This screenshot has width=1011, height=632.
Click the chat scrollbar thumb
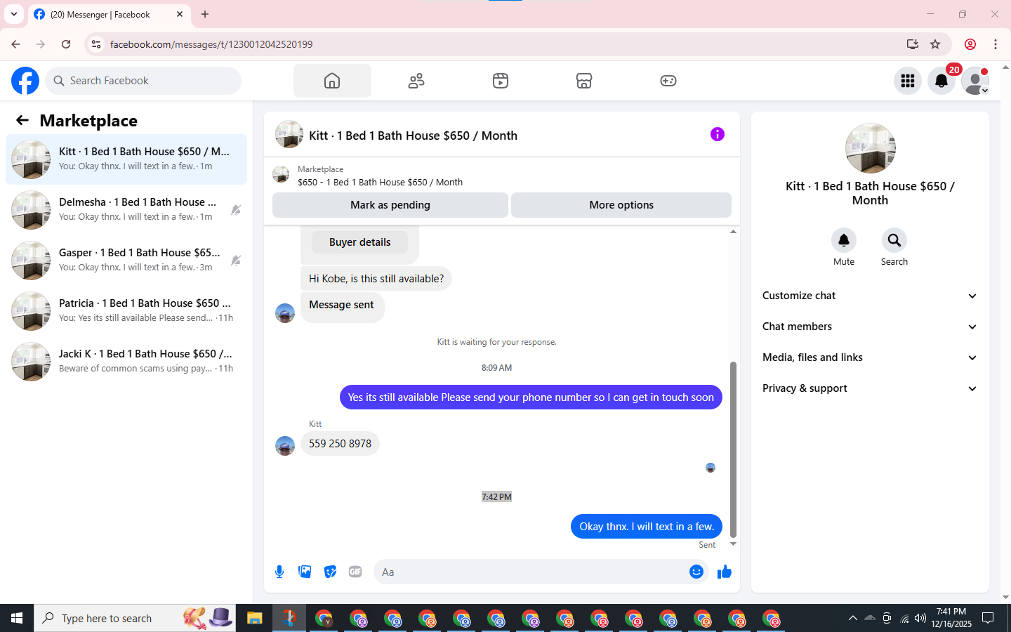pos(733,449)
